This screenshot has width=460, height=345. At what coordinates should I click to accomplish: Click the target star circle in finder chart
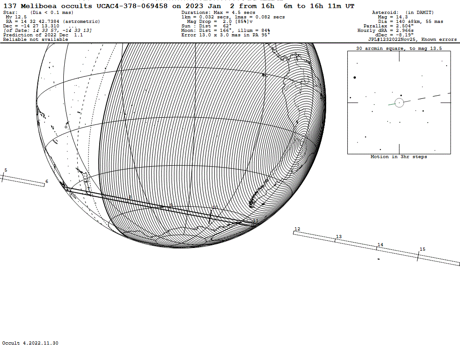click(399, 103)
